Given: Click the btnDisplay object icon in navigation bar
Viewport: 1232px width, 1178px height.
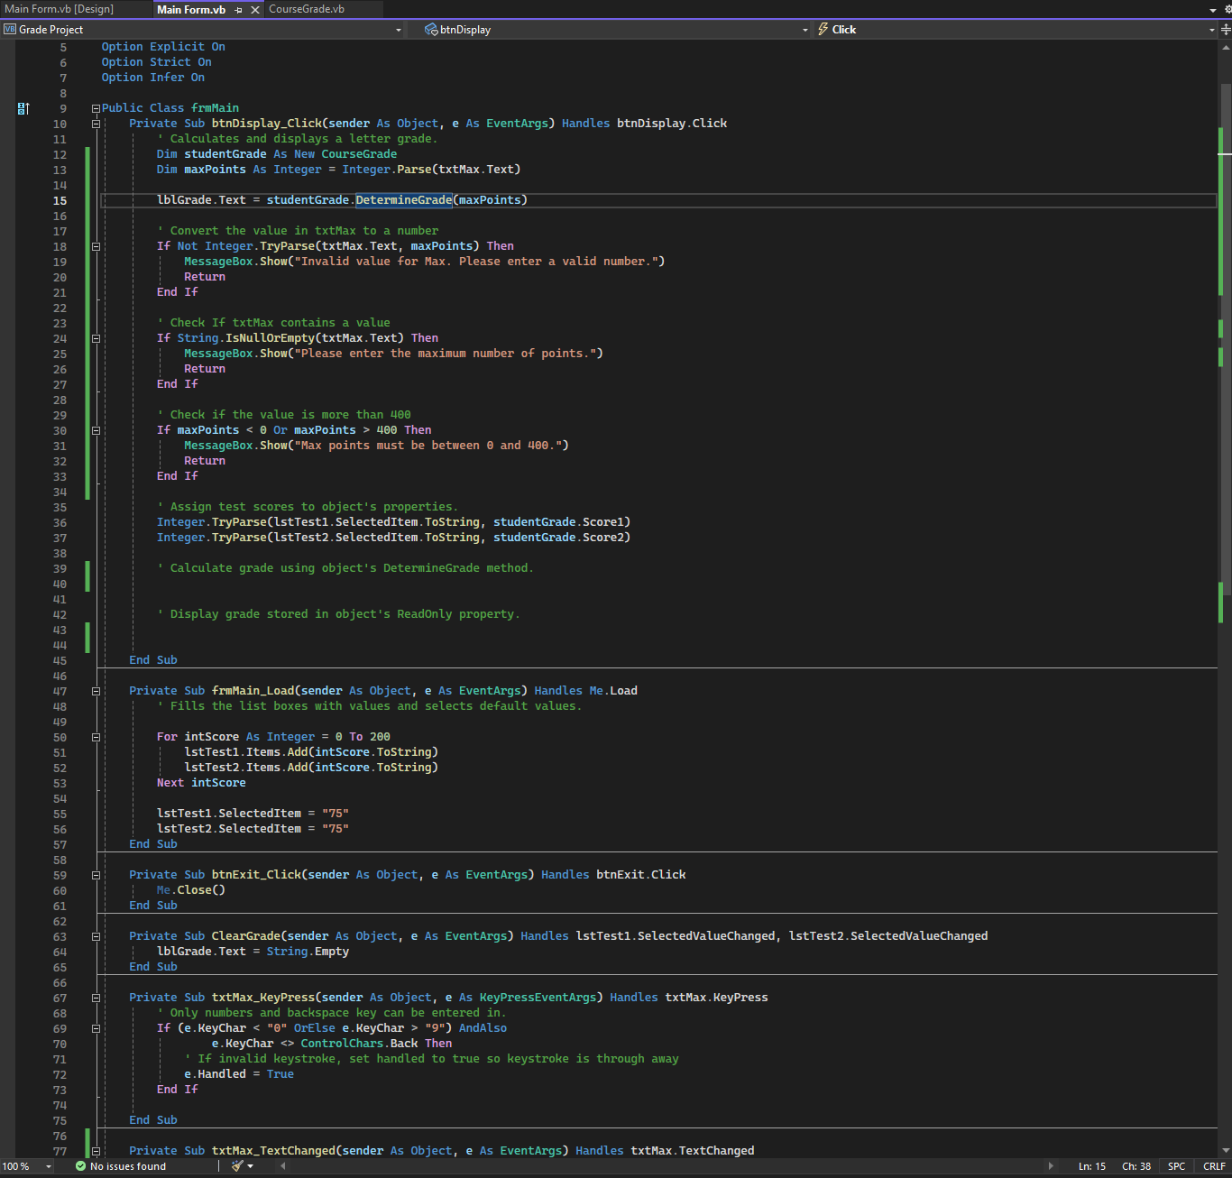Looking at the screenshot, I should (x=431, y=30).
